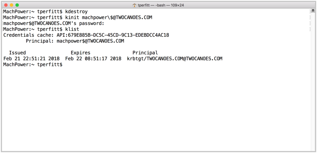Click the 'Expires' column header

[80, 53]
